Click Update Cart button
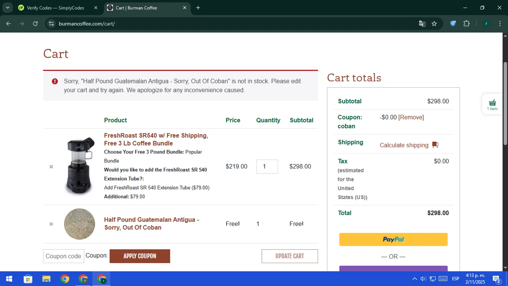 click(290, 256)
